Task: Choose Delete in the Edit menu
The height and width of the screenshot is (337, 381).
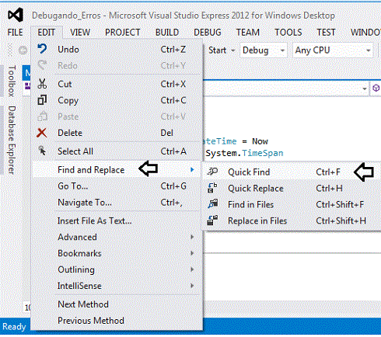Action: (117, 133)
